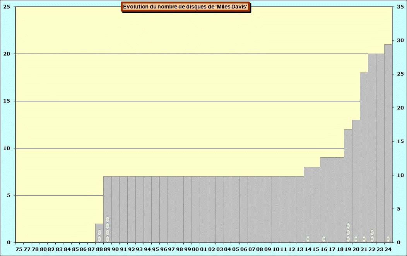The height and width of the screenshot is (256, 407).
Task: Click the x-axis label '13'
Action: pos(300,249)
